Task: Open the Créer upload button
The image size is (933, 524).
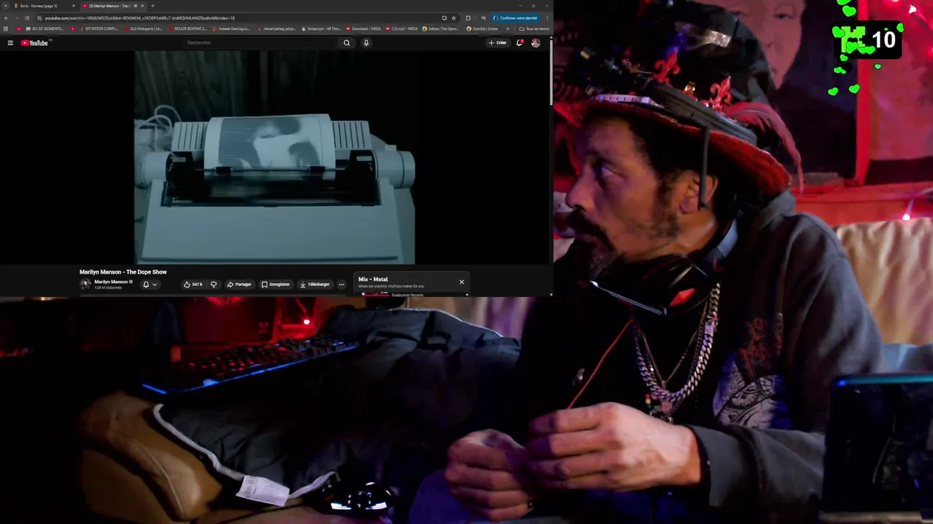Action: point(498,43)
